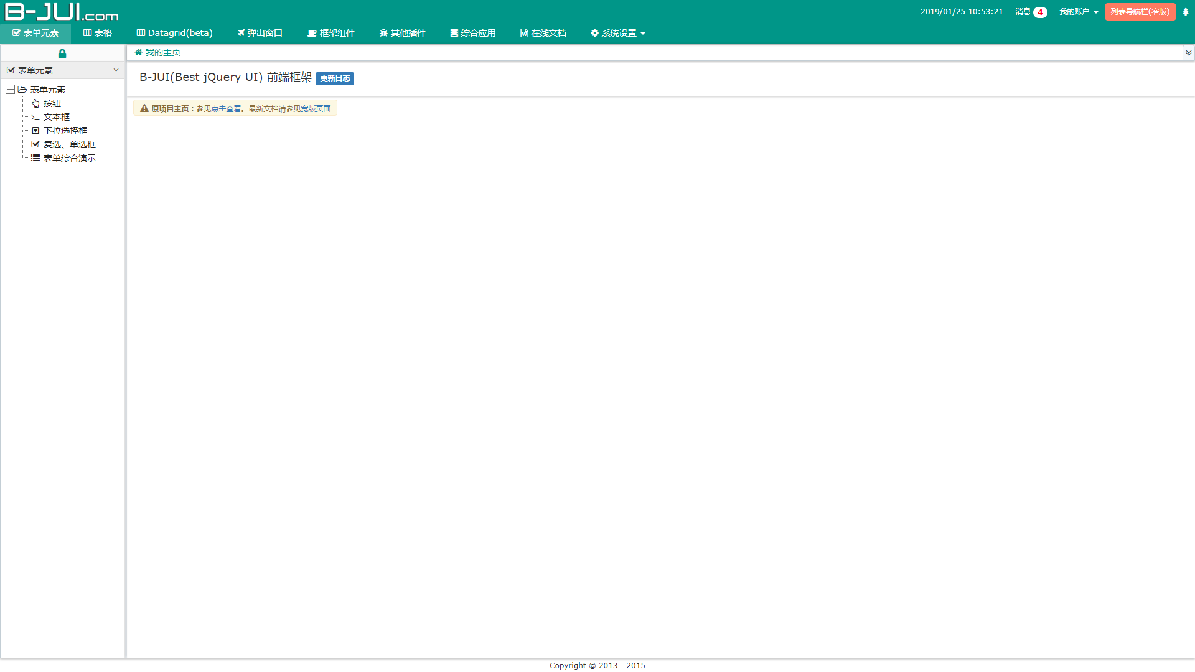Screen dimensions: 1195x672
Task: Open 复选、单选框 tree item
Action: click(x=69, y=144)
